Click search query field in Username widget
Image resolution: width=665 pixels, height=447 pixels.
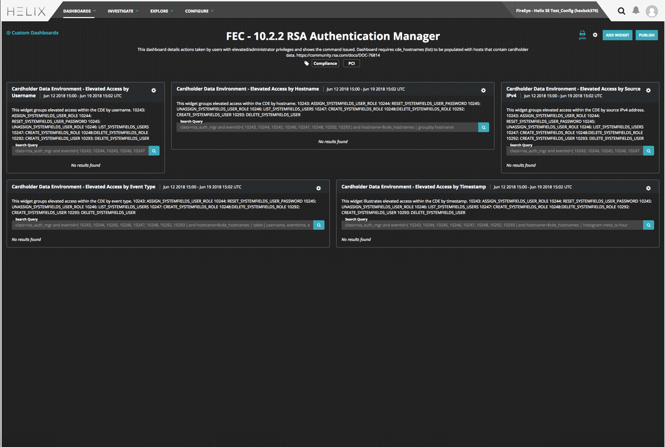click(x=81, y=151)
